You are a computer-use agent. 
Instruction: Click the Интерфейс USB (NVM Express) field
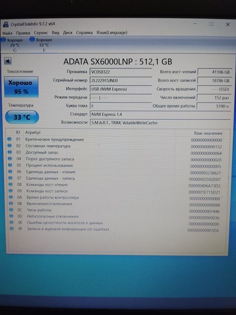(121, 89)
